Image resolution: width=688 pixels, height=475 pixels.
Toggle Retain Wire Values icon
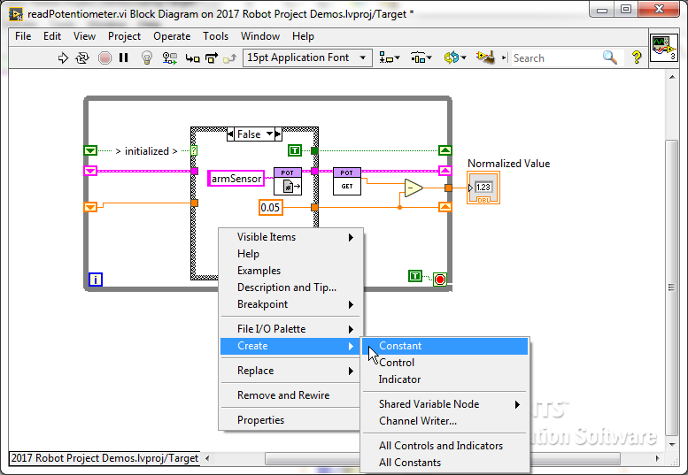[x=168, y=58]
